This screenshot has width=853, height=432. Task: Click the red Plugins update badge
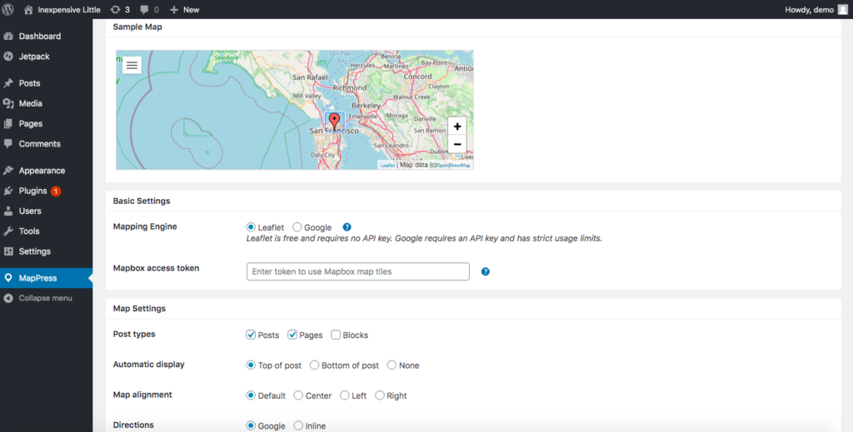pos(56,191)
